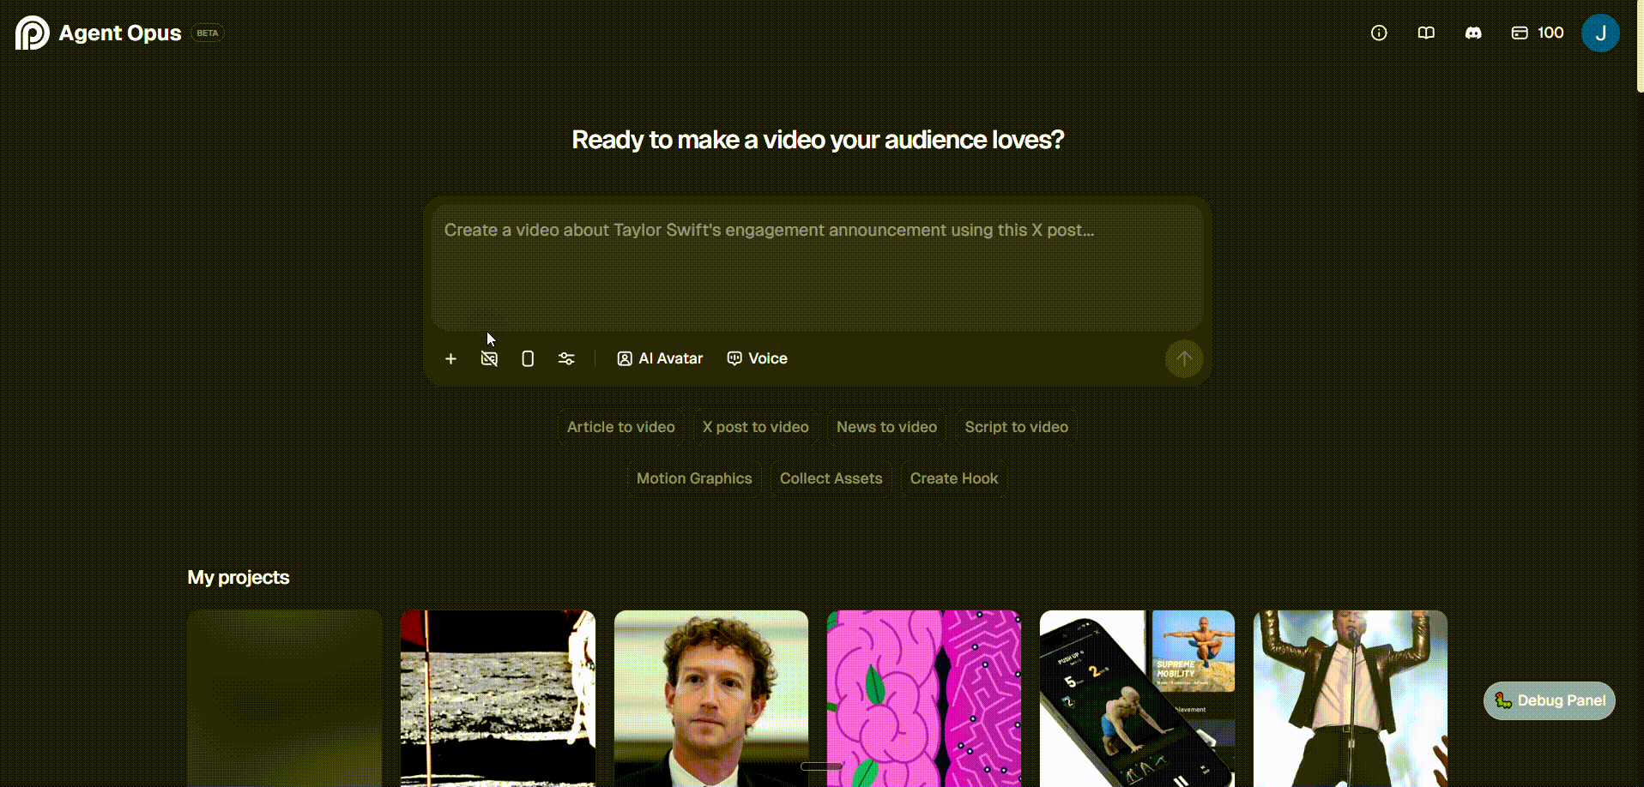Screen dimensions: 1644x787
Task: Select the News to video preset
Action: (x=886, y=427)
